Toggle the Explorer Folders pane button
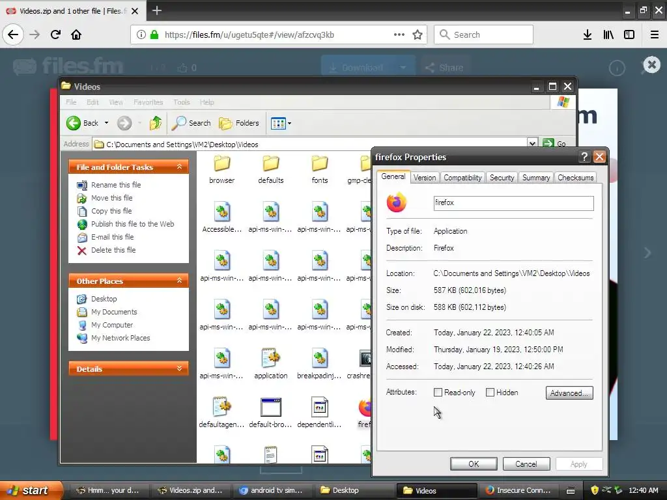The image size is (667, 500). (238, 123)
